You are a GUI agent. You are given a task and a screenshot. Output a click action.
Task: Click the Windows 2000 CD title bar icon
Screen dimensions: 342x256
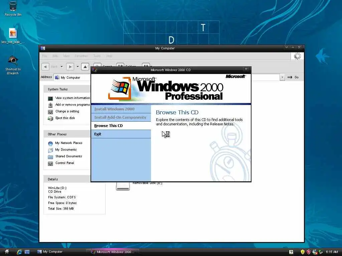[x=95, y=70]
